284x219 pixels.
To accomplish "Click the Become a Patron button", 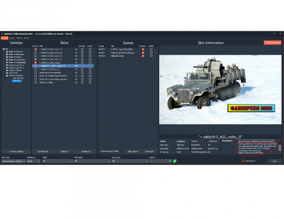I will click(272, 43).
